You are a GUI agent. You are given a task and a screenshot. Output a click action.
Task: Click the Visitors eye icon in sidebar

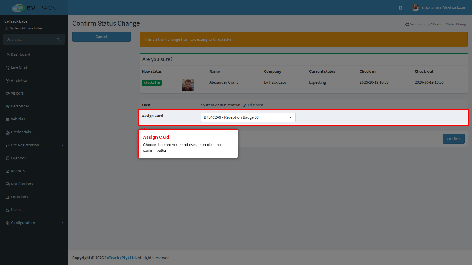8,94
